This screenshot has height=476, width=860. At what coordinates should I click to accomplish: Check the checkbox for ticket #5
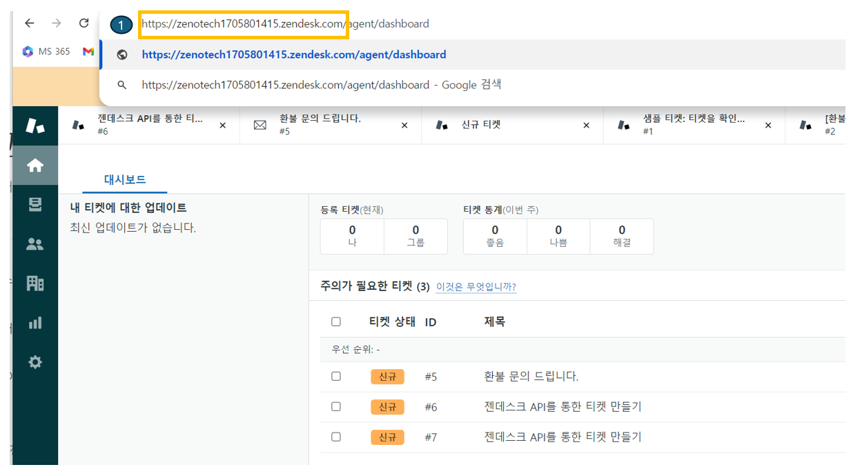pyautogui.click(x=336, y=376)
